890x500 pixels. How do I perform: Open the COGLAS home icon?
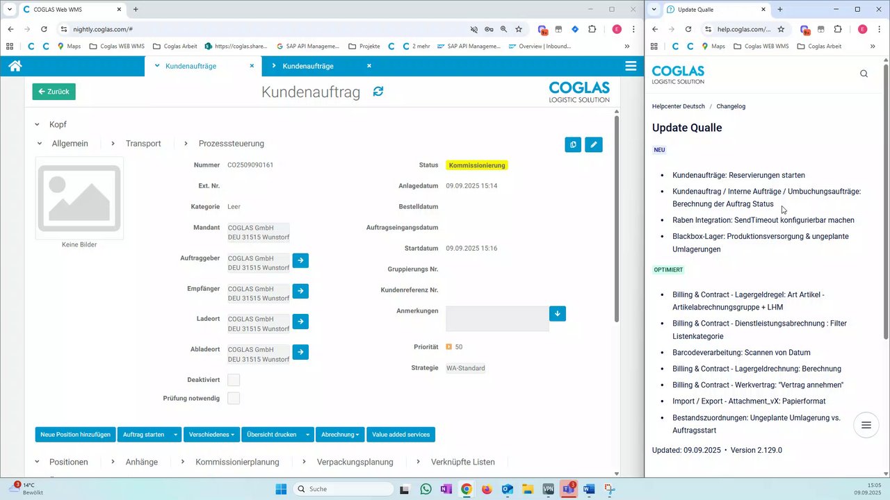(x=15, y=66)
